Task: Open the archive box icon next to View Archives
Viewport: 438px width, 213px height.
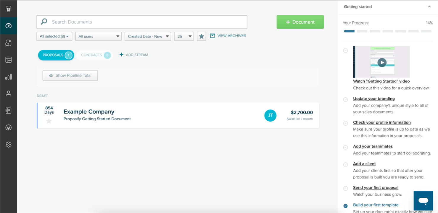Action: pos(212,36)
